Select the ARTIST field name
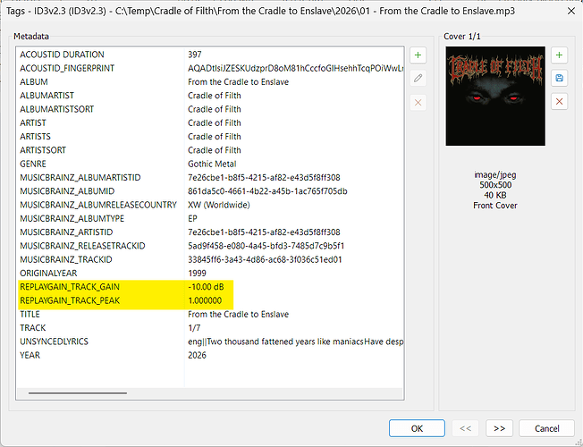The image size is (583, 447). click(x=33, y=122)
